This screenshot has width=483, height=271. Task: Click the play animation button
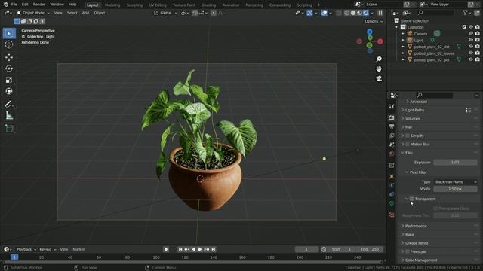pyautogui.click(x=200, y=249)
